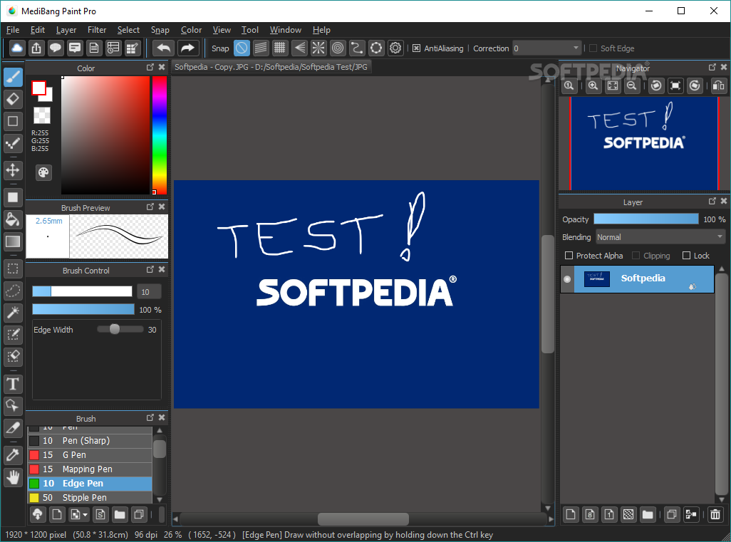Select the Dot tool
Viewport: 731px width, 542px height.
[13, 143]
